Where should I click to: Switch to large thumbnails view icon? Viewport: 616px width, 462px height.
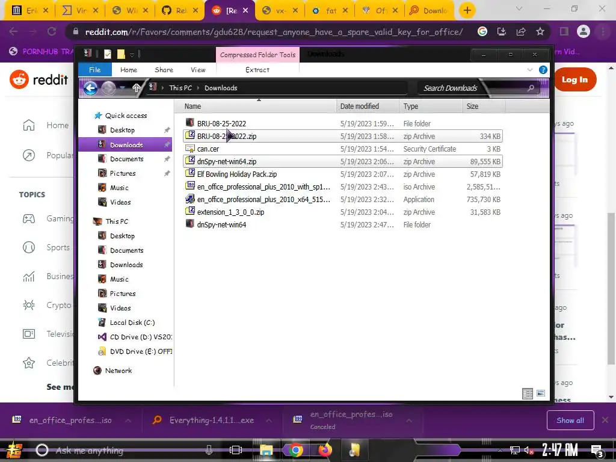pos(541,393)
